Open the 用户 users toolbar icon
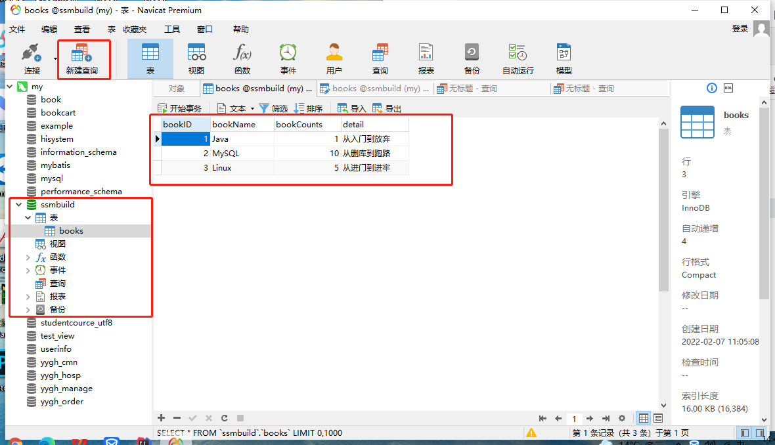775x445 pixels. coord(334,59)
